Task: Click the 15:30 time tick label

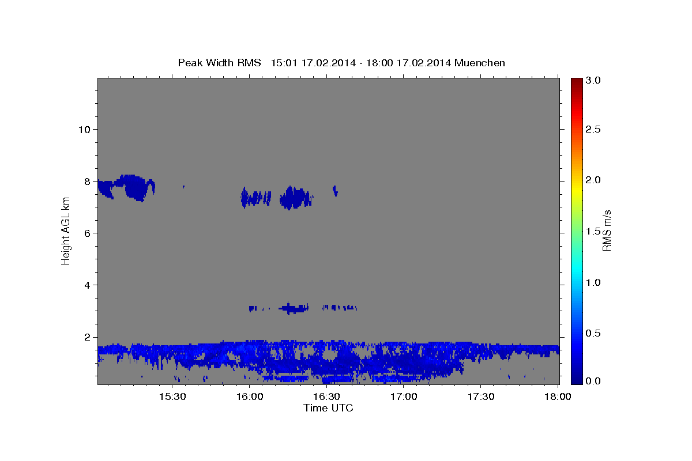Action: coord(172,397)
